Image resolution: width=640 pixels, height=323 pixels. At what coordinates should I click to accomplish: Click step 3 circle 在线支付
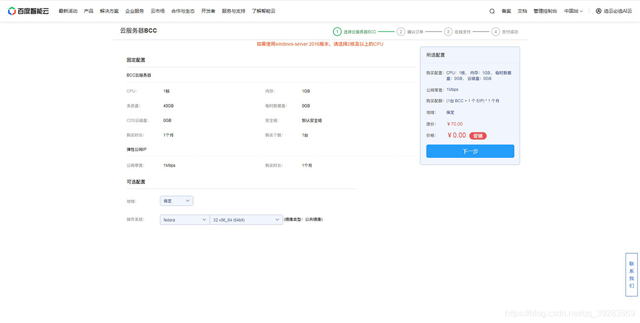[x=448, y=31]
